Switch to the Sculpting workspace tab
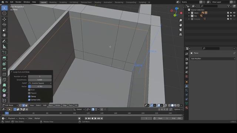 (x=63, y=2)
